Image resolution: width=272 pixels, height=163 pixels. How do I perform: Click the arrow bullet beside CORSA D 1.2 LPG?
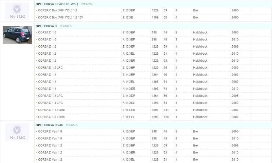36,68
